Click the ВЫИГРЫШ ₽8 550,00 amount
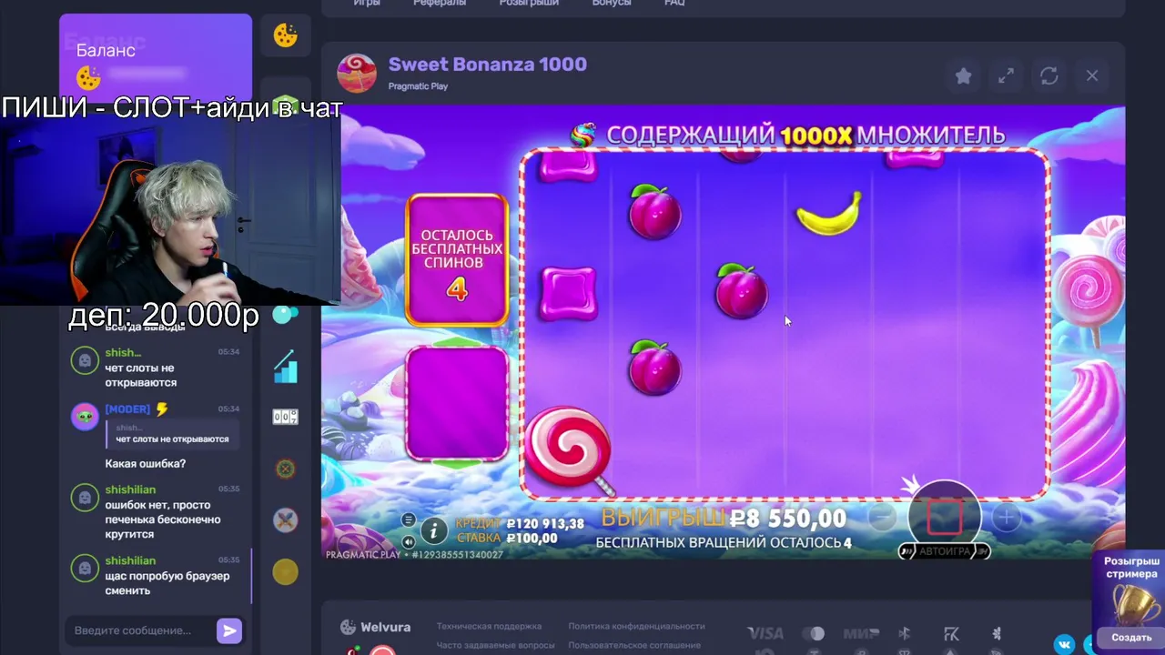1165x655 pixels. coord(724,519)
